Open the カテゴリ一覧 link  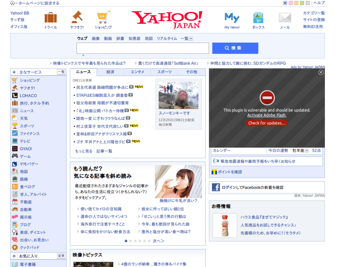click(314, 13)
